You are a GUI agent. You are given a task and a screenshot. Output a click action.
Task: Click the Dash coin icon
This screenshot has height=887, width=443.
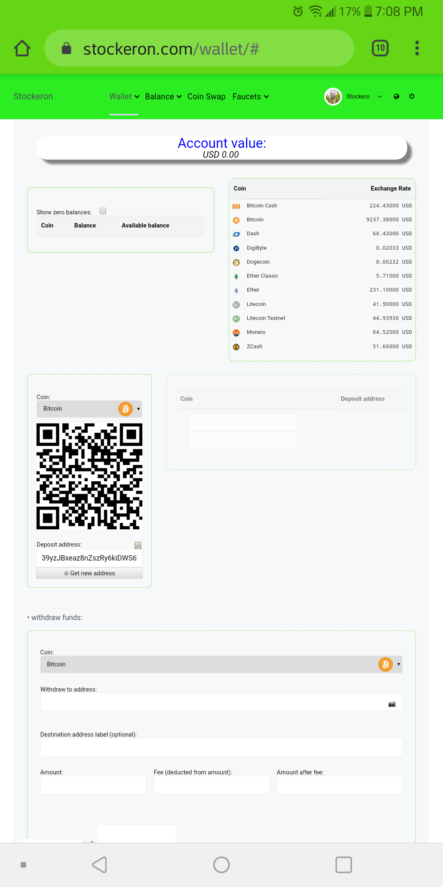click(236, 234)
